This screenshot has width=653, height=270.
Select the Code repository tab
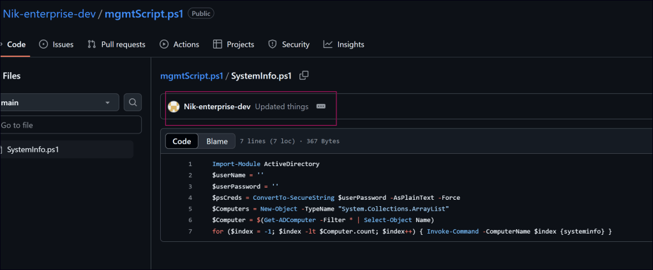[15, 44]
